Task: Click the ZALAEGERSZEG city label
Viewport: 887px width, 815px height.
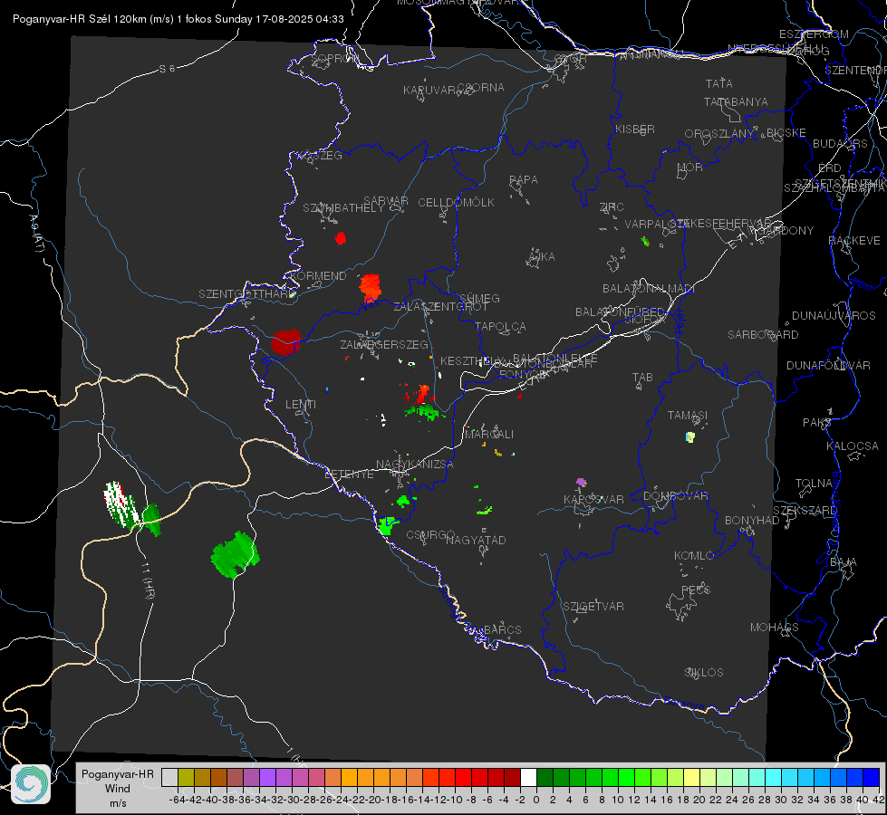Action: [x=384, y=344]
